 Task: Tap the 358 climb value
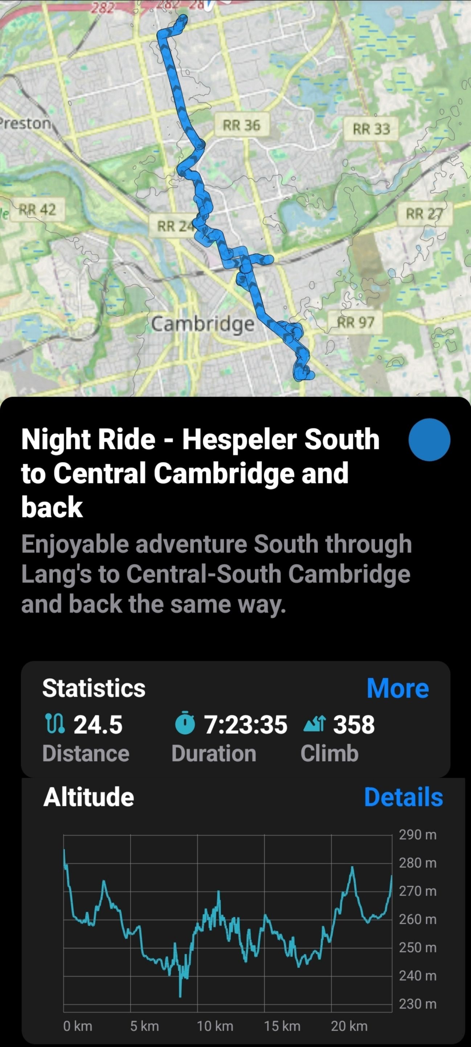[354, 725]
